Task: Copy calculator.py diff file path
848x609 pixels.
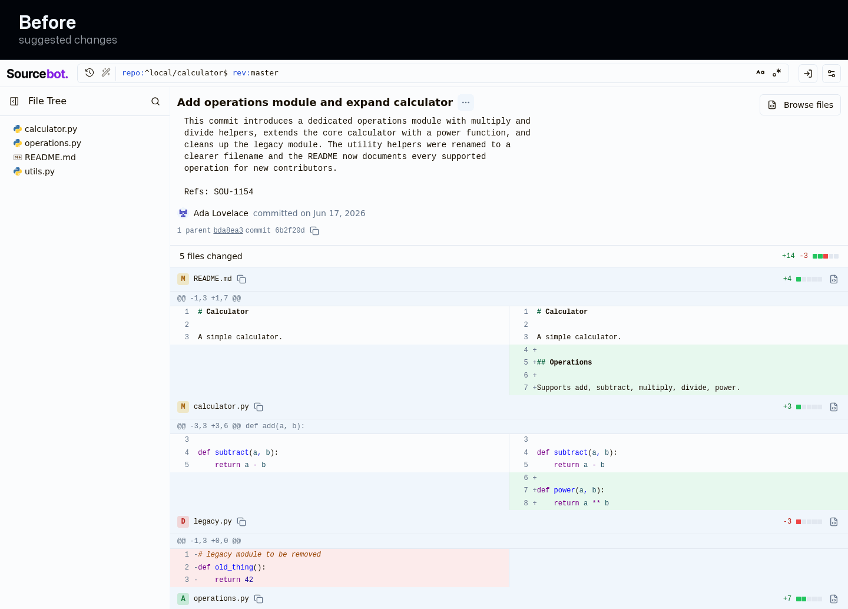Action: coord(259,407)
